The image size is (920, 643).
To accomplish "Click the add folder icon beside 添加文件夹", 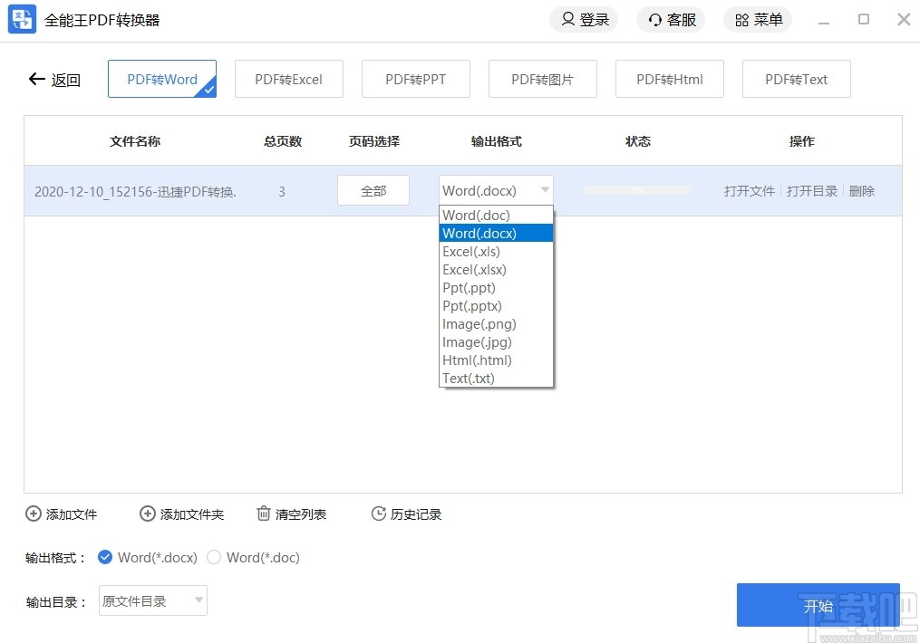I will (147, 513).
